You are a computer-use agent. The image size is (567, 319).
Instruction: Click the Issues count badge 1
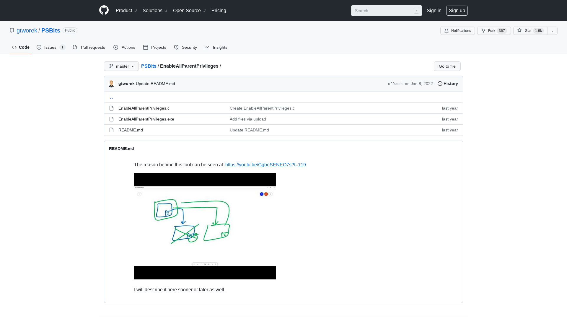click(62, 47)
